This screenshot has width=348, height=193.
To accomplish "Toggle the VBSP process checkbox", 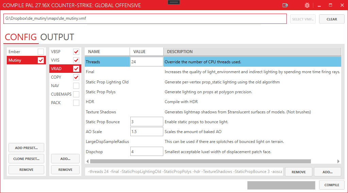I will pos(76,52).
